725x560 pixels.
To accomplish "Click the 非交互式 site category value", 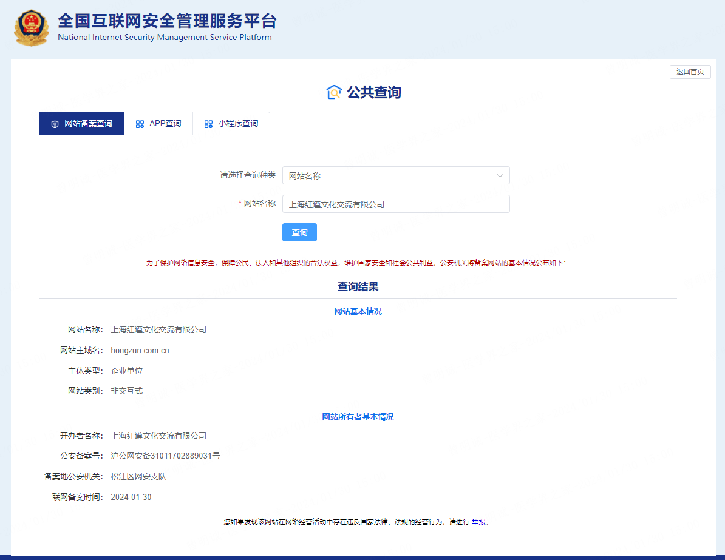I will pos(127,391).
